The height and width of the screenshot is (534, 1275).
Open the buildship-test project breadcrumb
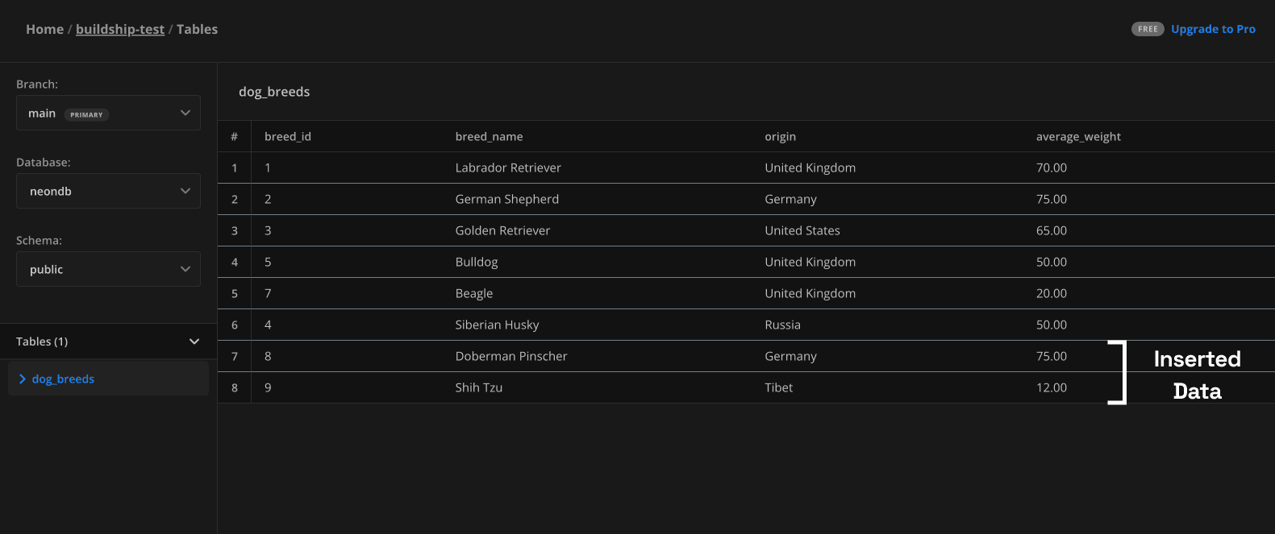tap(119, 30)
